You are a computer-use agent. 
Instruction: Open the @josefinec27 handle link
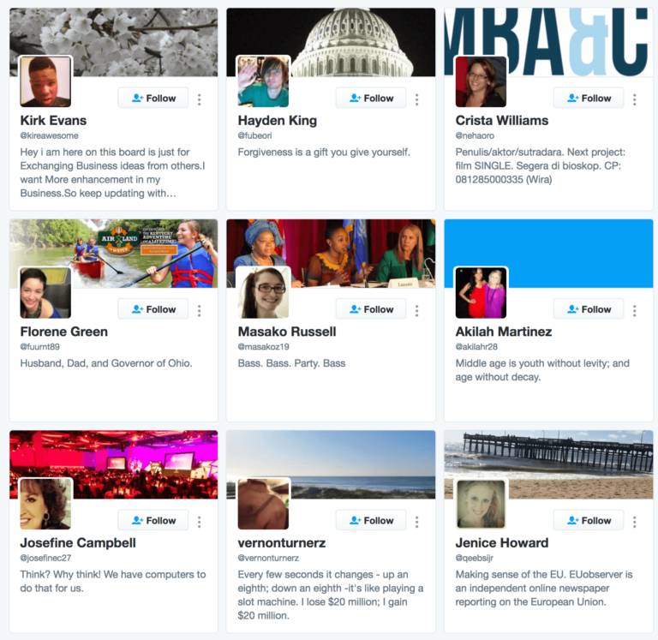tap(45, 558)
